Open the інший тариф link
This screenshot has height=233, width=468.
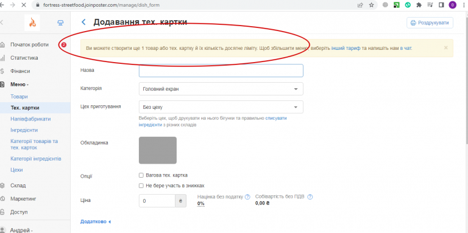click(346, 47)
